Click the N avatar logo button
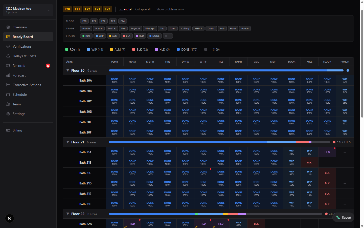 pos(10,218)
